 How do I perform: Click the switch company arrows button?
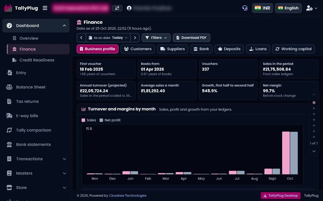click(x=117, y=8)
